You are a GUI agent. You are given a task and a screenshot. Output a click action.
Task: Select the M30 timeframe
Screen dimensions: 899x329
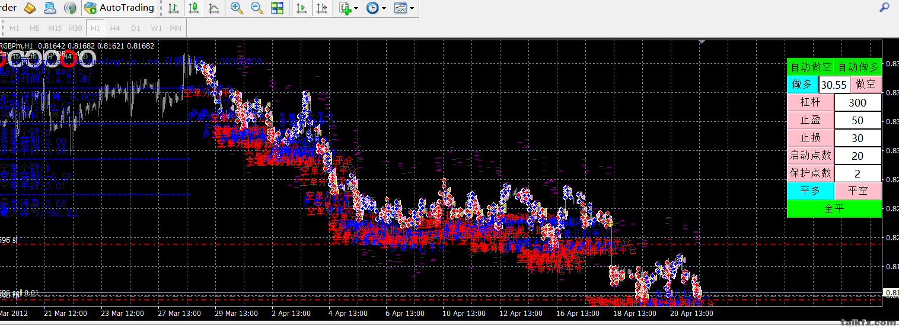75,28
